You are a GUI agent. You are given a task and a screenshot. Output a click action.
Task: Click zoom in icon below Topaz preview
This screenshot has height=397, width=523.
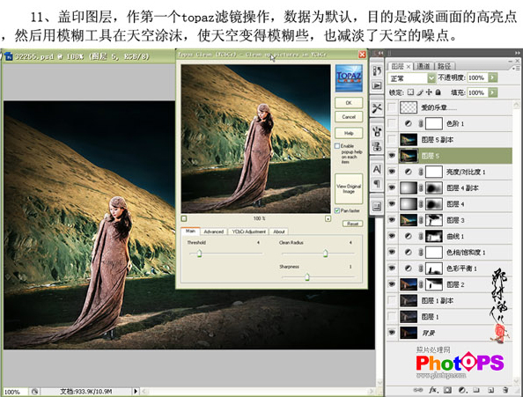pos(328,218)
